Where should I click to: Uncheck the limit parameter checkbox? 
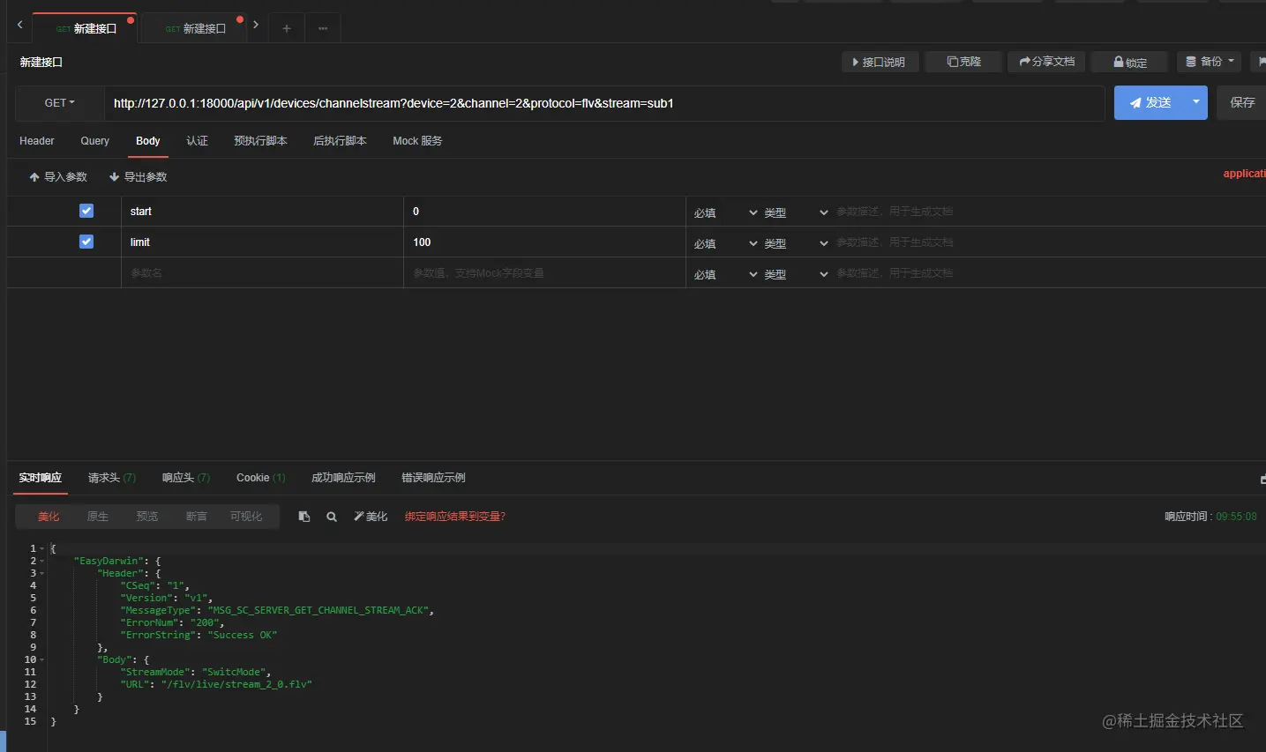(x=86, y=242)
